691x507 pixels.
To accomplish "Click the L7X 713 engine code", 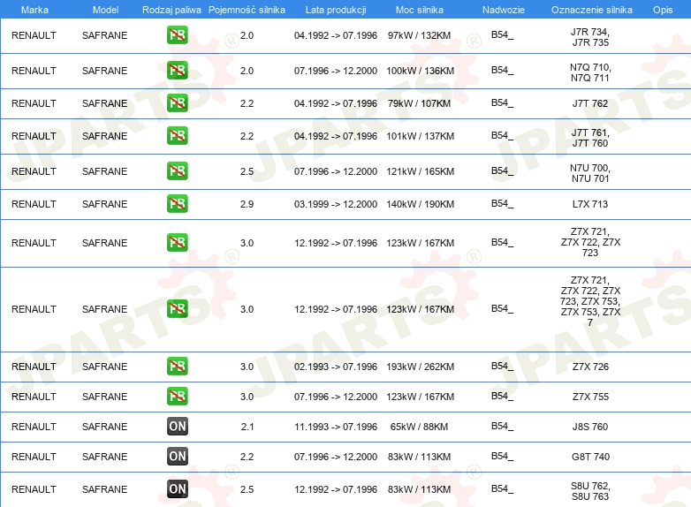I will tap(590, 204).
